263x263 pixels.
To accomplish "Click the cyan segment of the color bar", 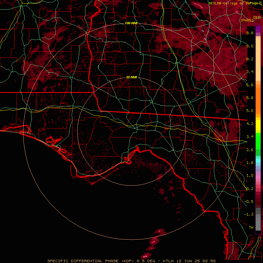I will [258, 160].
